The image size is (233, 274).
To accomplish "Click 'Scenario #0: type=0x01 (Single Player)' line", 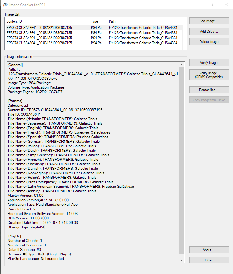I will 39,254.
